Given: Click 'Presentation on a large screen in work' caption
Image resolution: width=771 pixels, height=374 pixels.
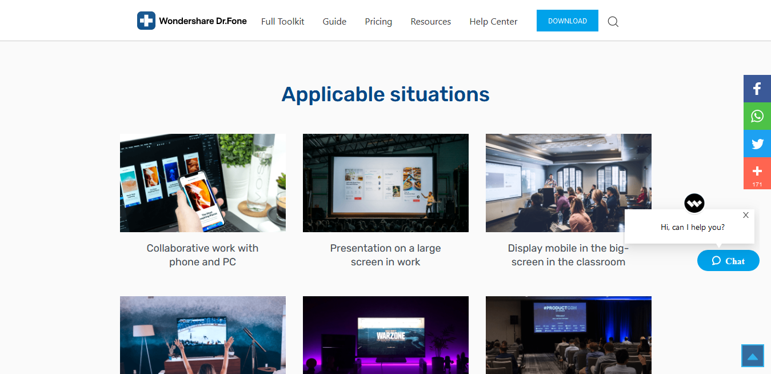Looking at the screenshot, I should coord(386,255).
